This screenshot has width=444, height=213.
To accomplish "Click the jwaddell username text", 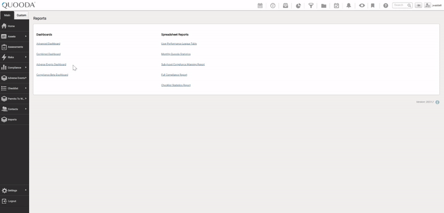I will coord(437,6).
